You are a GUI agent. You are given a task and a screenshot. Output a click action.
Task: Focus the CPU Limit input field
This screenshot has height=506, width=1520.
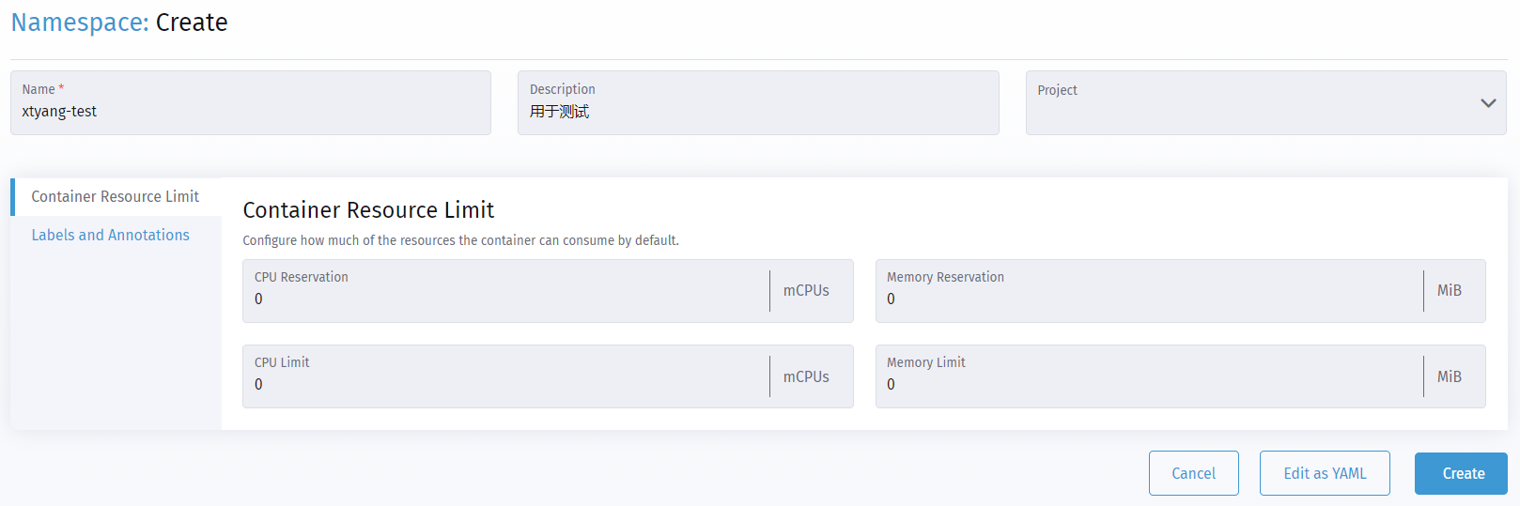[x=507, y=385]
